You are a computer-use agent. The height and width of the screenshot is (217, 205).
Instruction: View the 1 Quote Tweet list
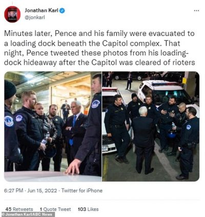pyautogui.click(x=55, y=209)
